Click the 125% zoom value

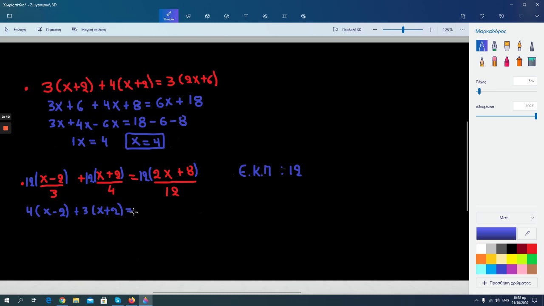[x=448, y=30]
